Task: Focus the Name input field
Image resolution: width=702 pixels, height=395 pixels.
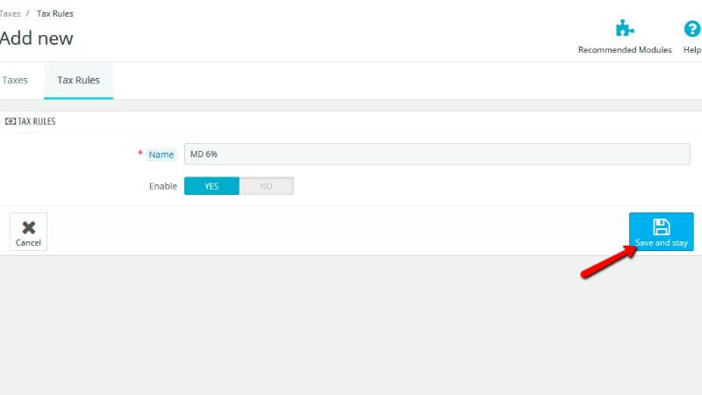Action: (437, 154)
